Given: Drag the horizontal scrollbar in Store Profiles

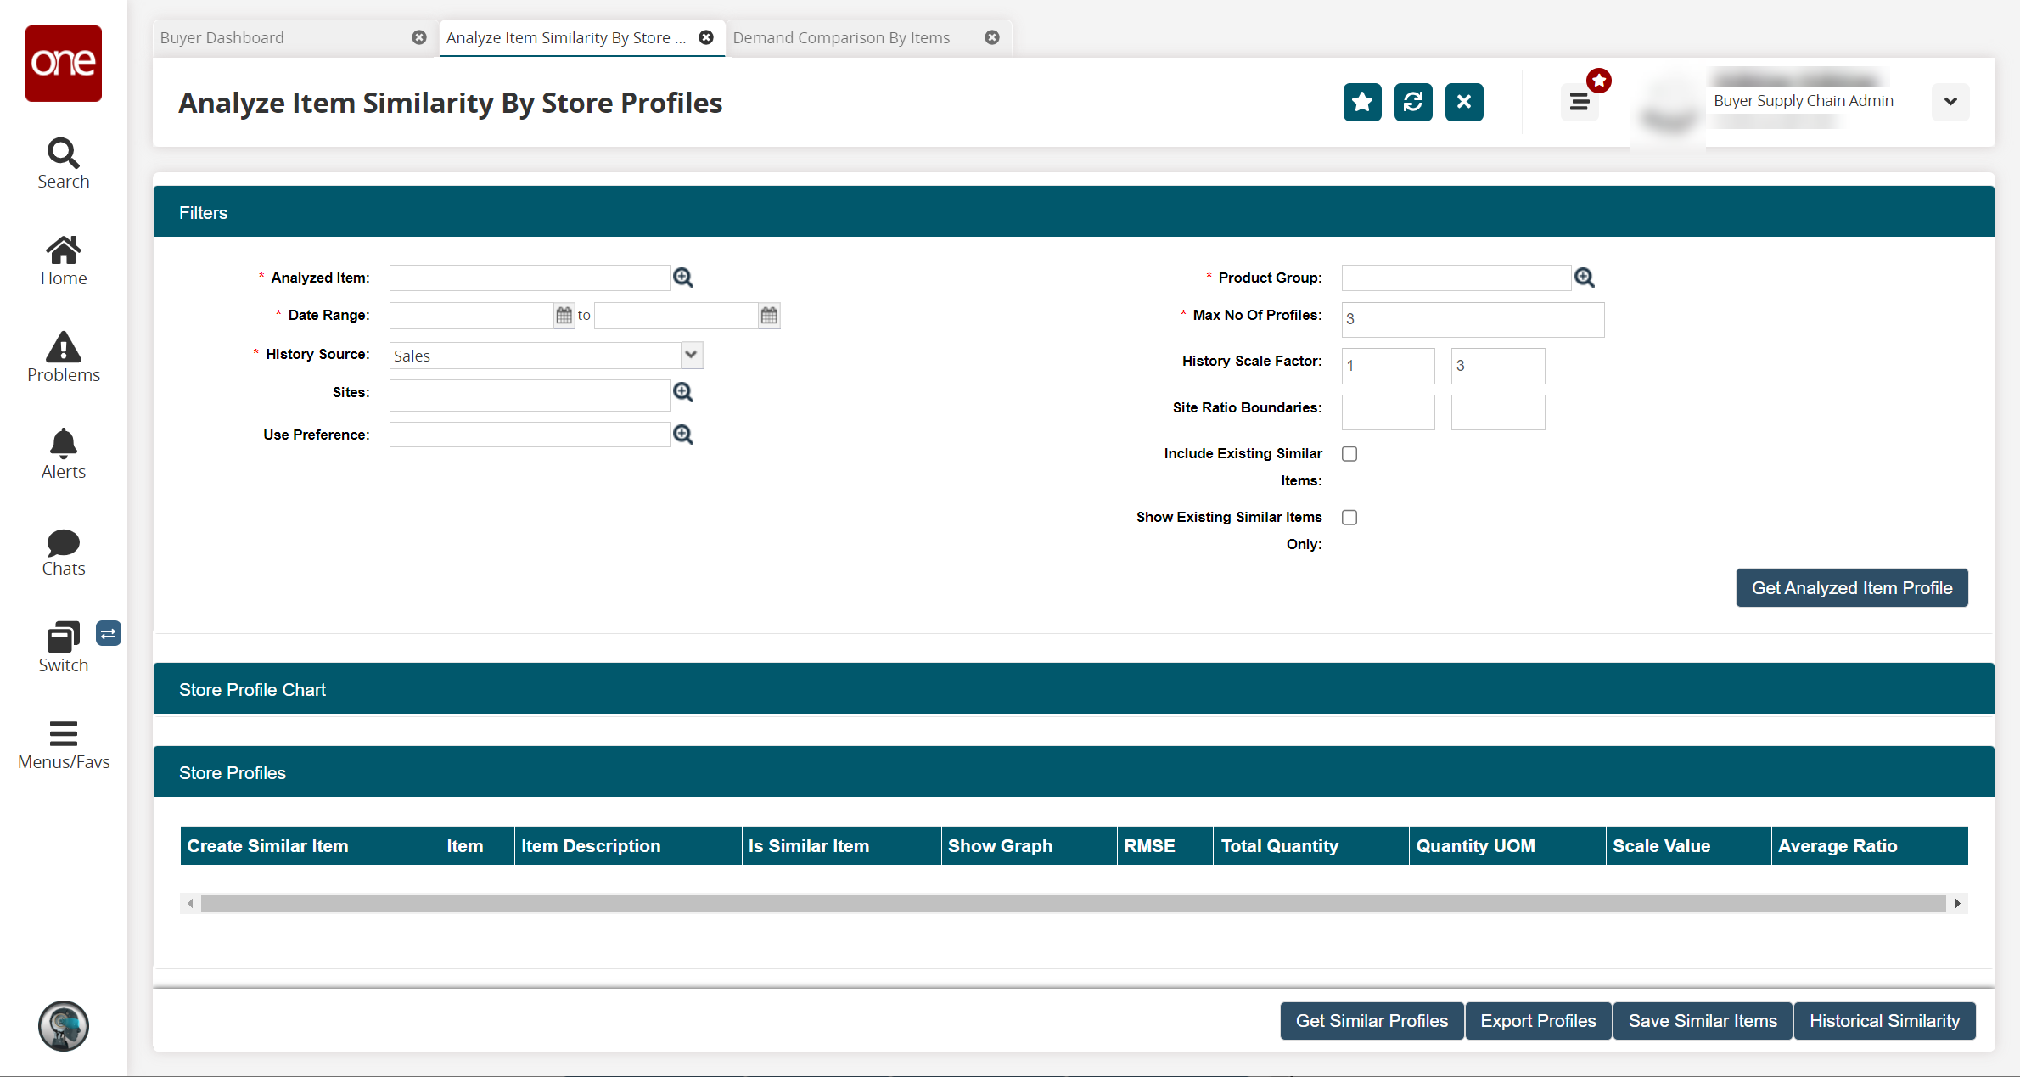Looking at the screenshot, I should [x=1073, y=903].
